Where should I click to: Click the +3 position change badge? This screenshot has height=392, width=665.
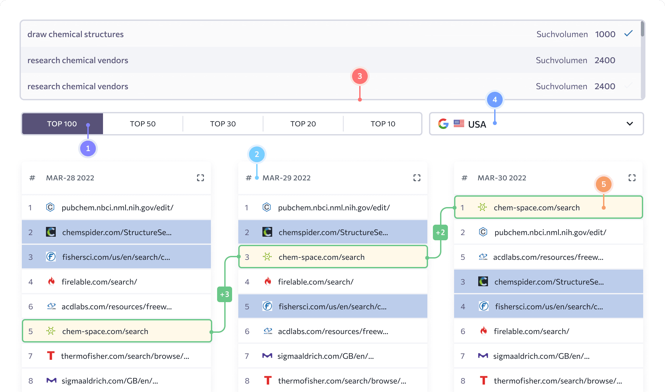point(225,294)
